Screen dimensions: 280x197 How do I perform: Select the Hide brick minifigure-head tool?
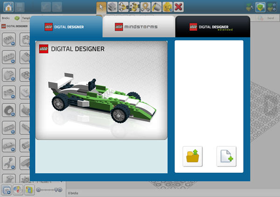[x=168, y=7]
